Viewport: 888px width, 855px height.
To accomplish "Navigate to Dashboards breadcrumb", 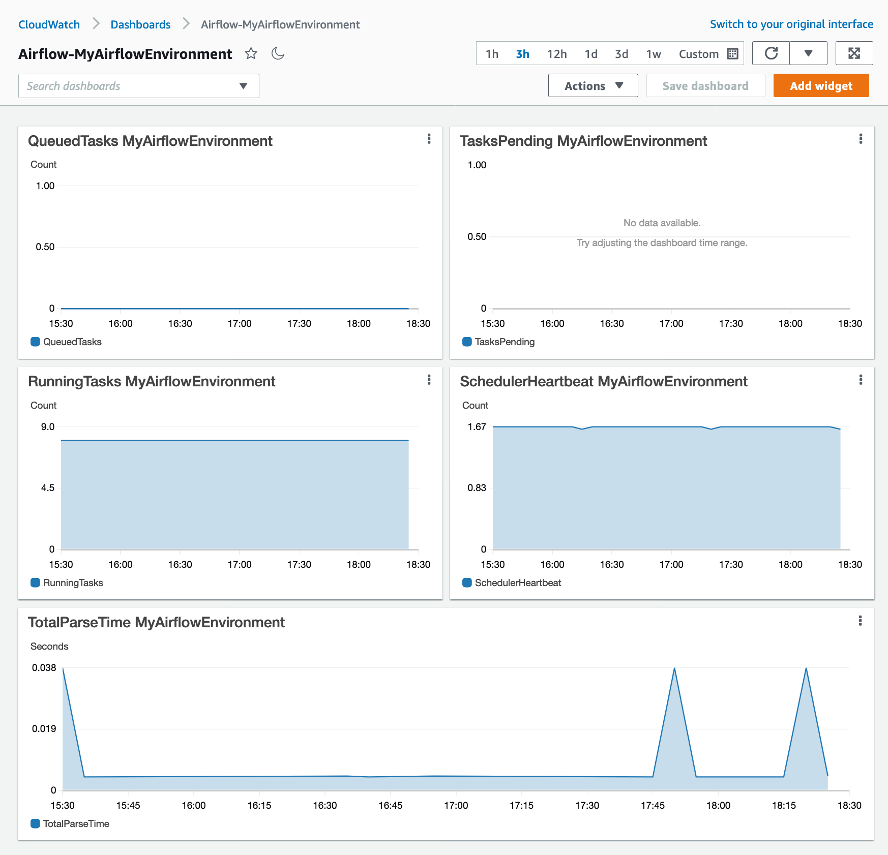I will point(140,24).
